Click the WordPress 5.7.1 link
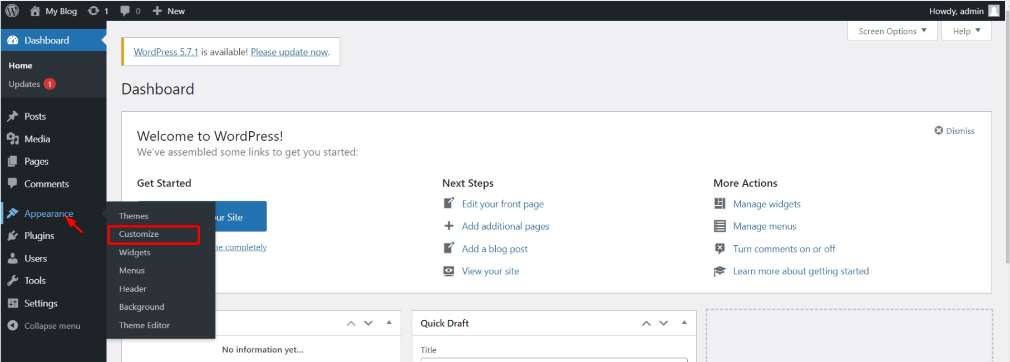The height and width of the screenshot is (362, 1010). 166,52
